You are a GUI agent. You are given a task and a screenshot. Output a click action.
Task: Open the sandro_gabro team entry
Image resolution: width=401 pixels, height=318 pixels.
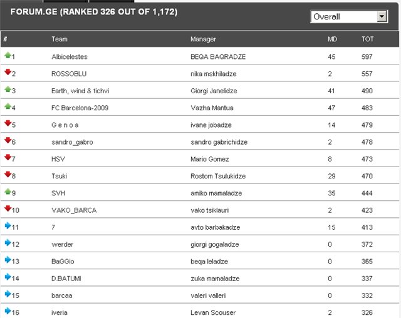(72, 142)
